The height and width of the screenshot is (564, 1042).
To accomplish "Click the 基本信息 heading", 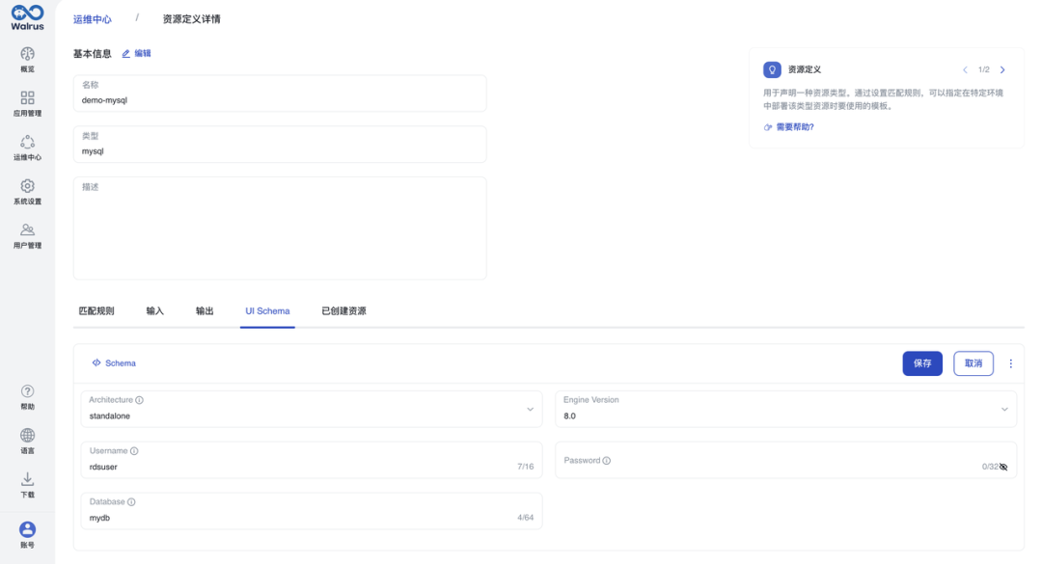I will pyautogui.click(x=93, y=54).
